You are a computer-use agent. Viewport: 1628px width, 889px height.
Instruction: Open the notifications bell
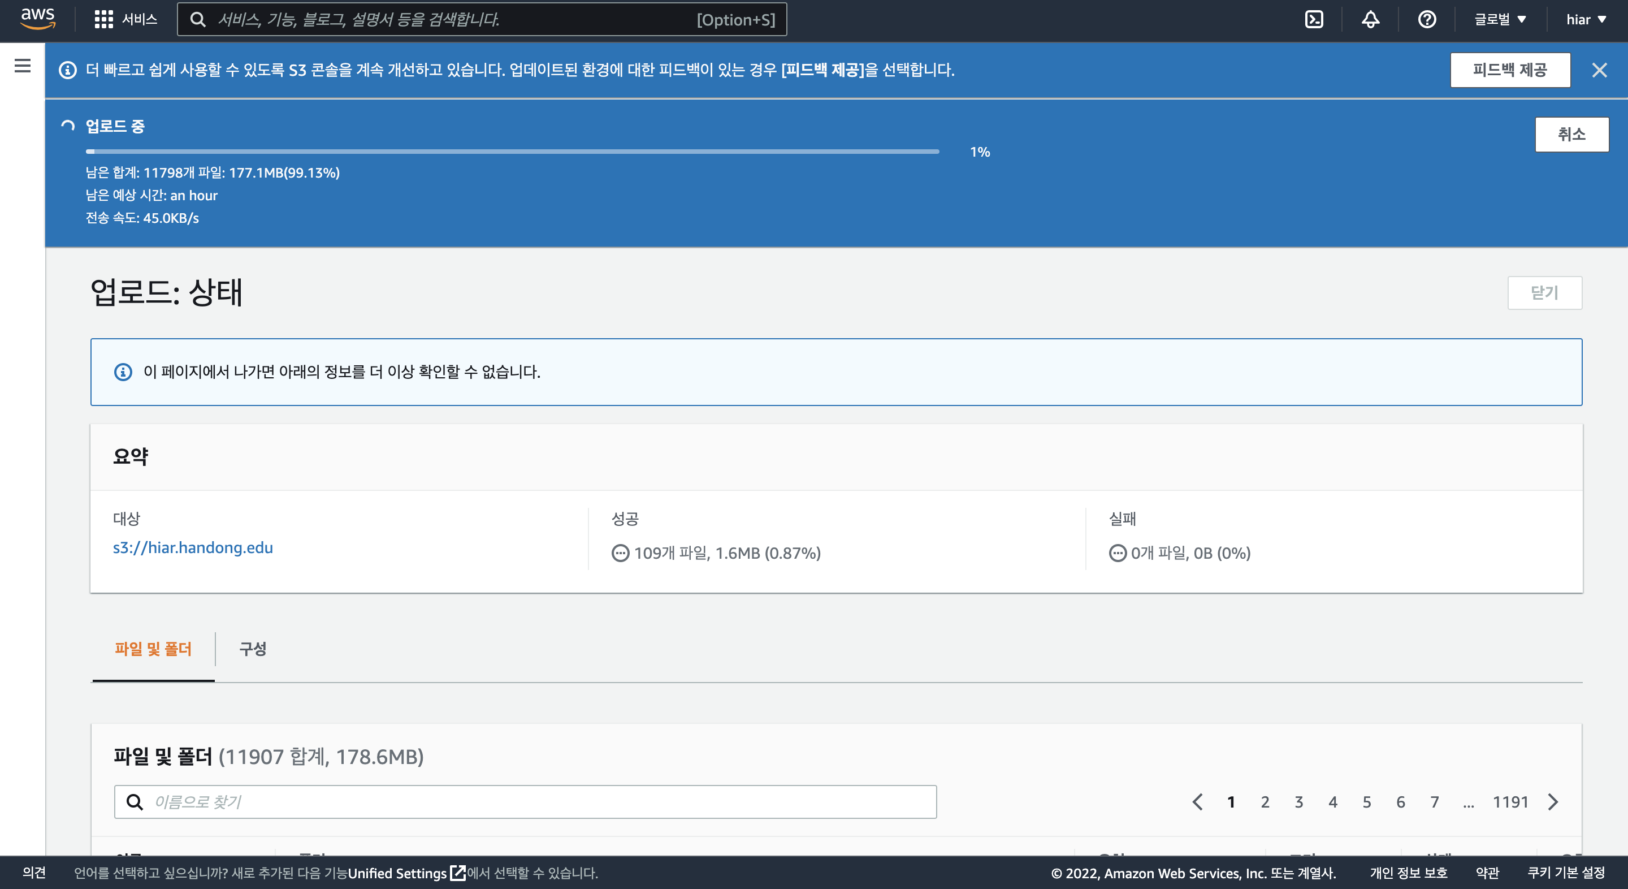coord(1370,20)
